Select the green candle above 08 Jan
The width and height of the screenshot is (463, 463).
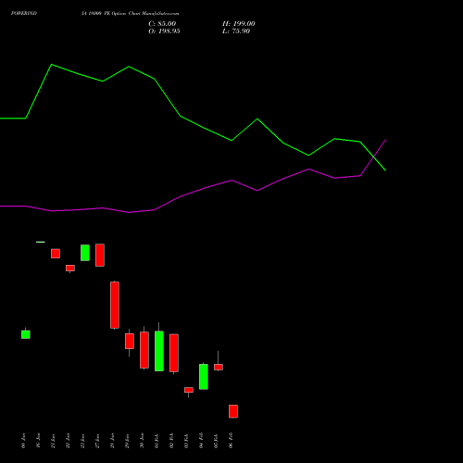click(26, 334)
